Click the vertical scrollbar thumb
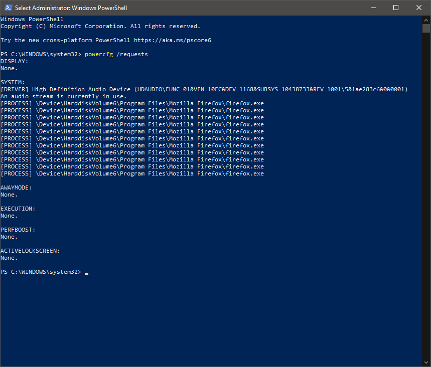The height and width of the screenshot is (367, 431). click(x=426, y=28)
